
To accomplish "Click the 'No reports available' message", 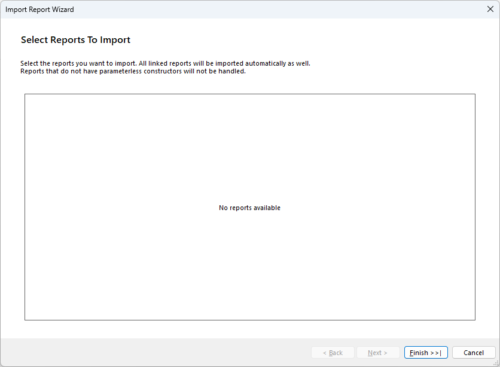I will coord(249,208).
